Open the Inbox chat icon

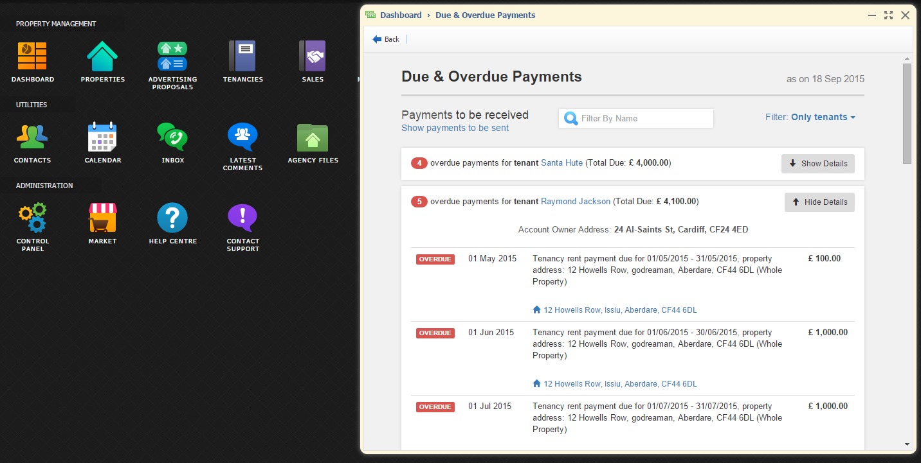tap(172, 137)
